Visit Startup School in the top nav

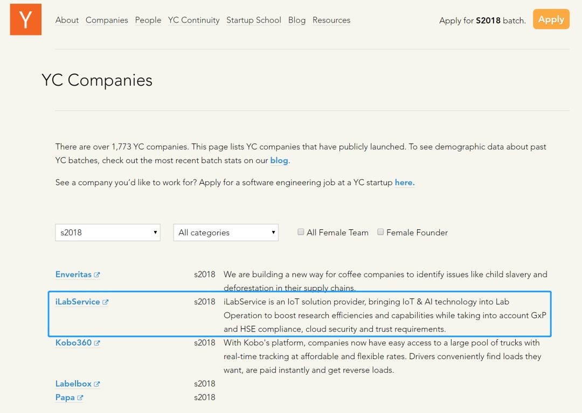pyautogui.click(x=254, y=20)
